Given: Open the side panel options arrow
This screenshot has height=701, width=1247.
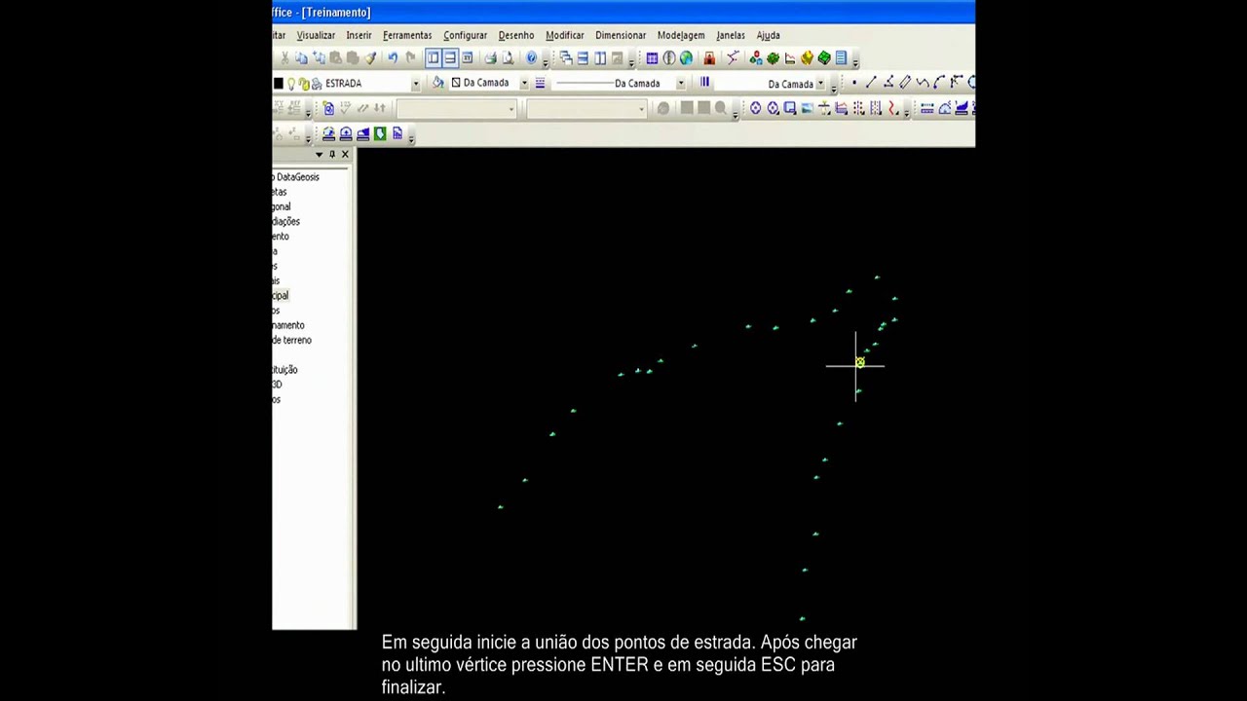Looking at the screenshot, I should click(319, 154).
